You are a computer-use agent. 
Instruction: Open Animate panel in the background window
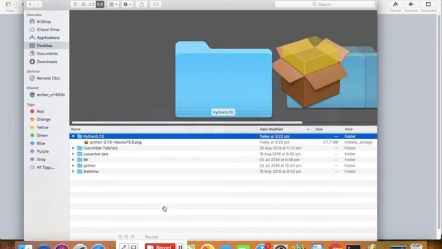click(411, 6)
